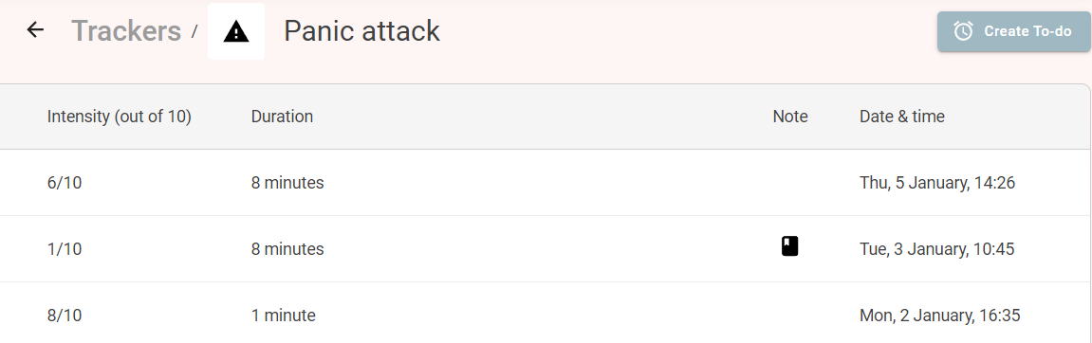This screenshot has height=343, width=1092.
Task: Click the Note column header
Action: 790,117
